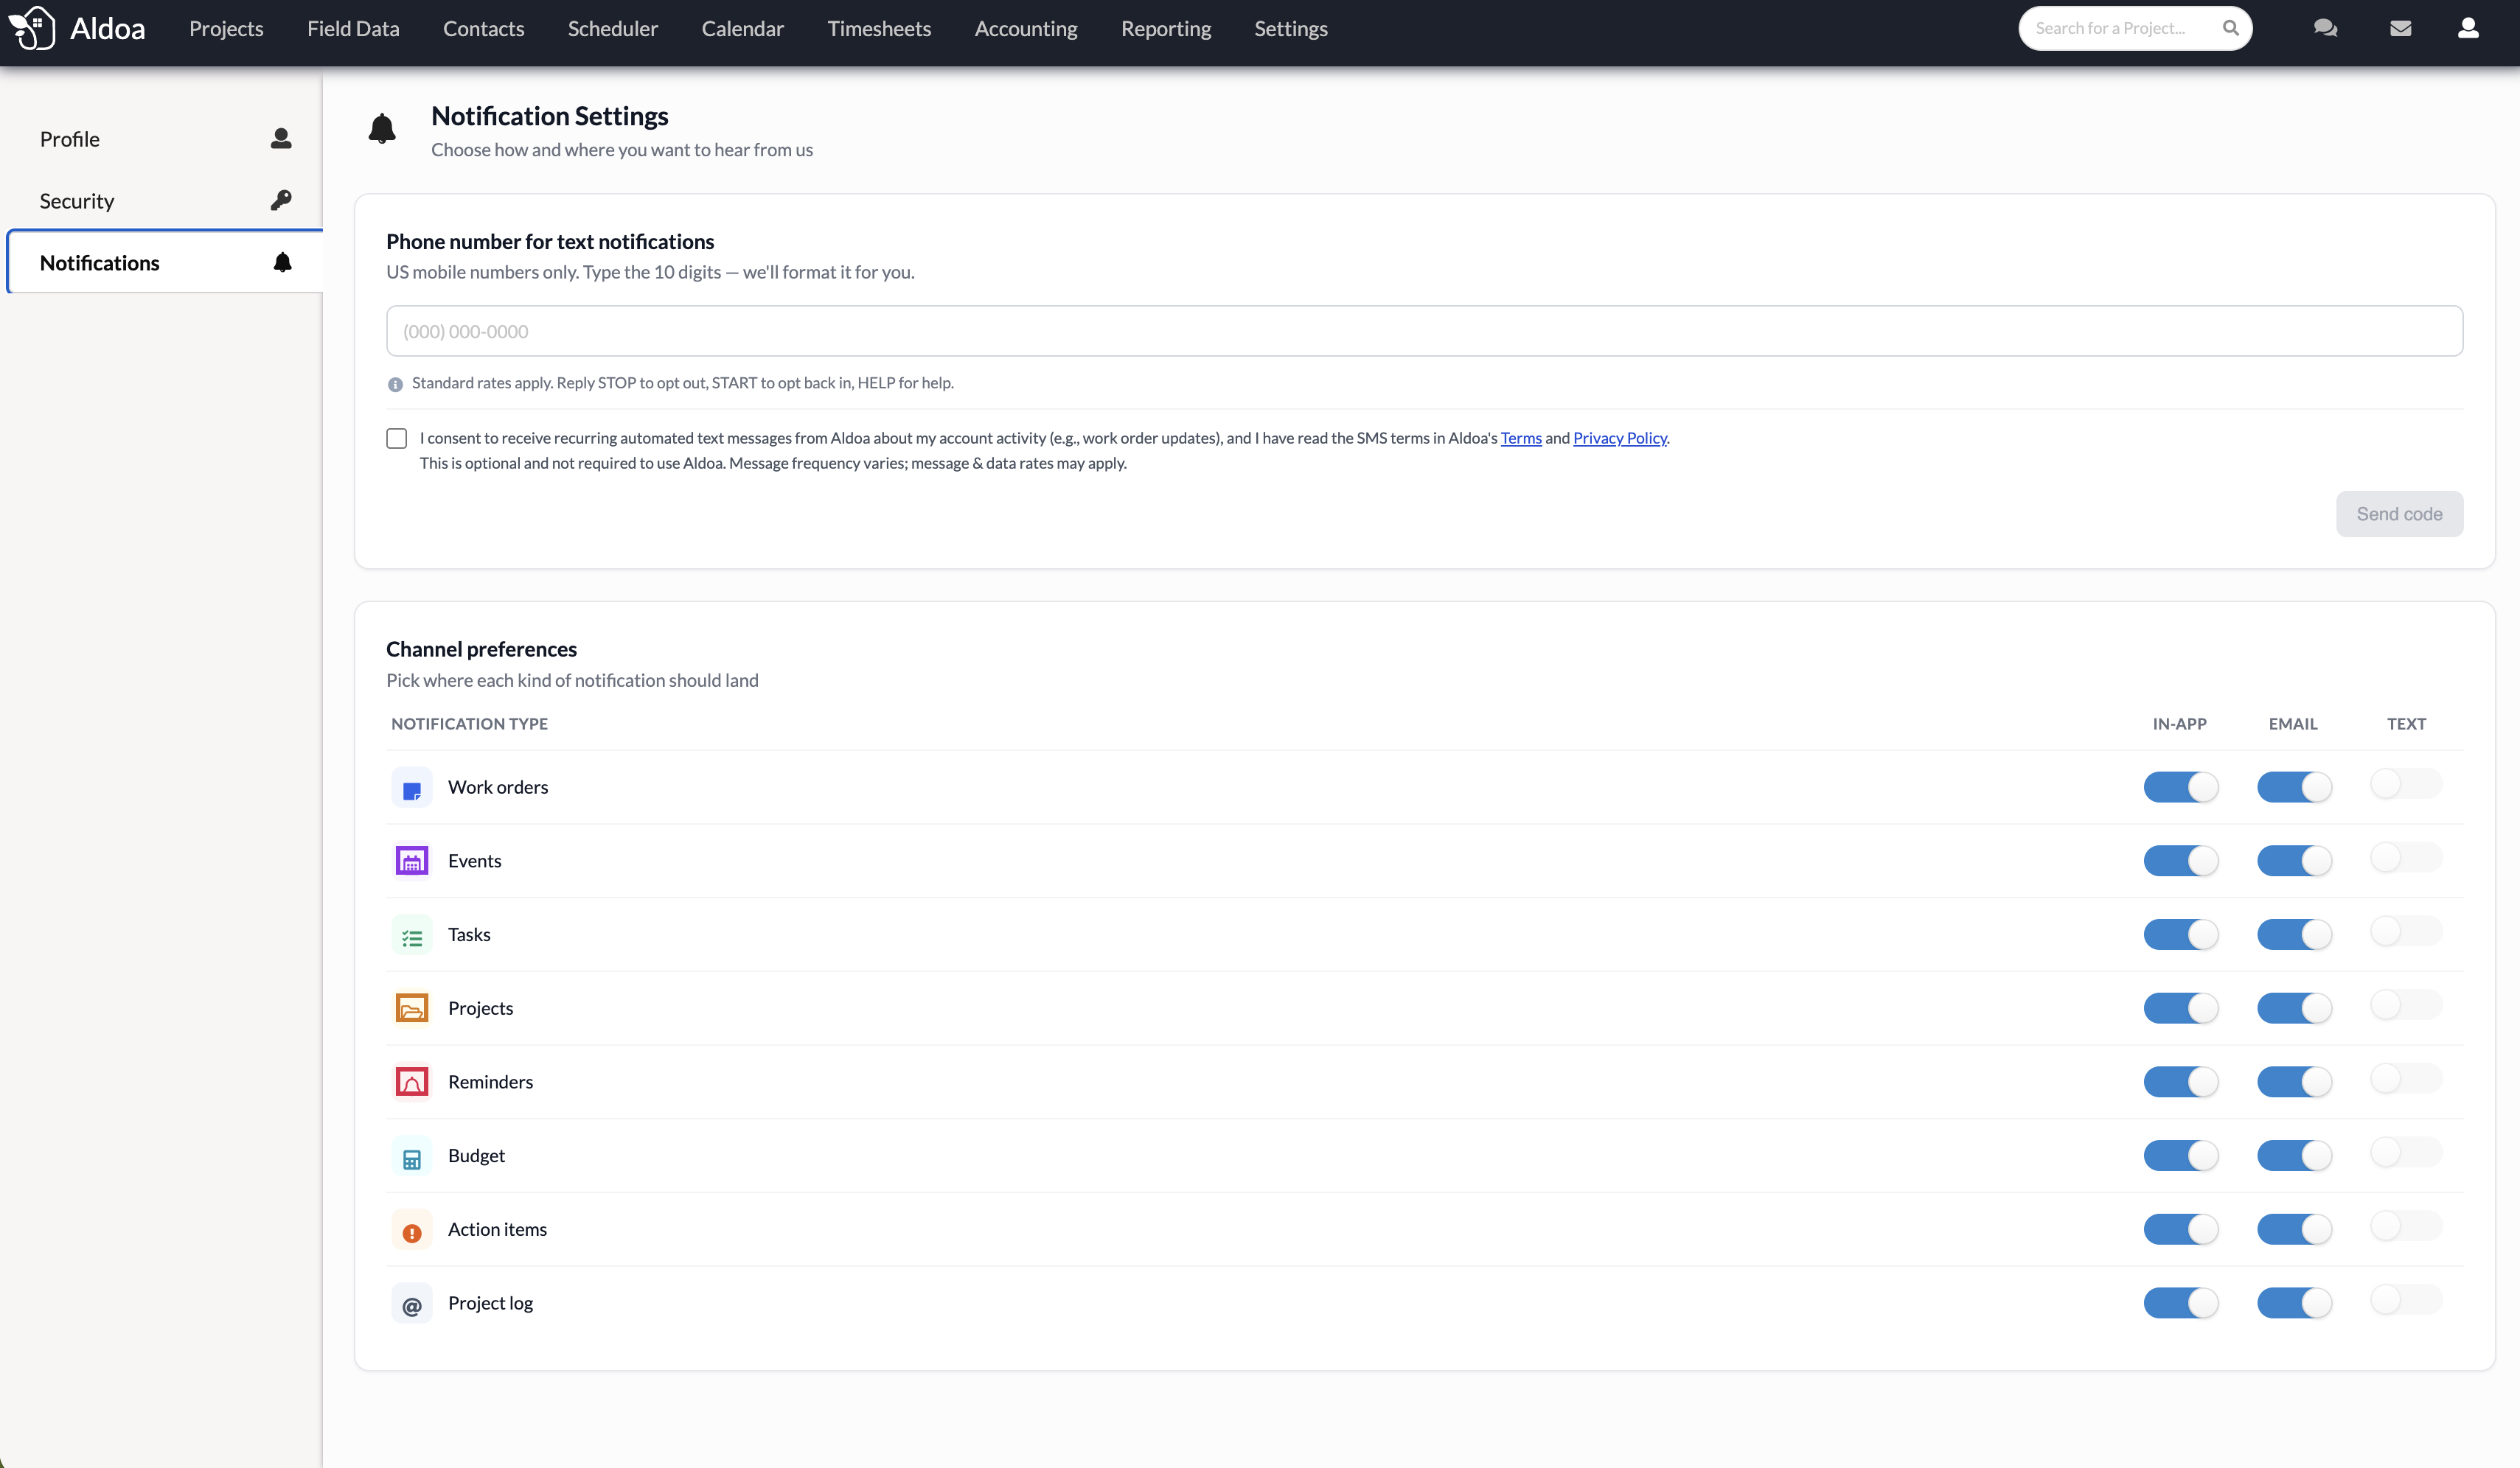This screenshot has height=1468, width=2520.
Task: Open the Projects menu in the top bar
Action: pyautogui.click(x=226, y=29)
